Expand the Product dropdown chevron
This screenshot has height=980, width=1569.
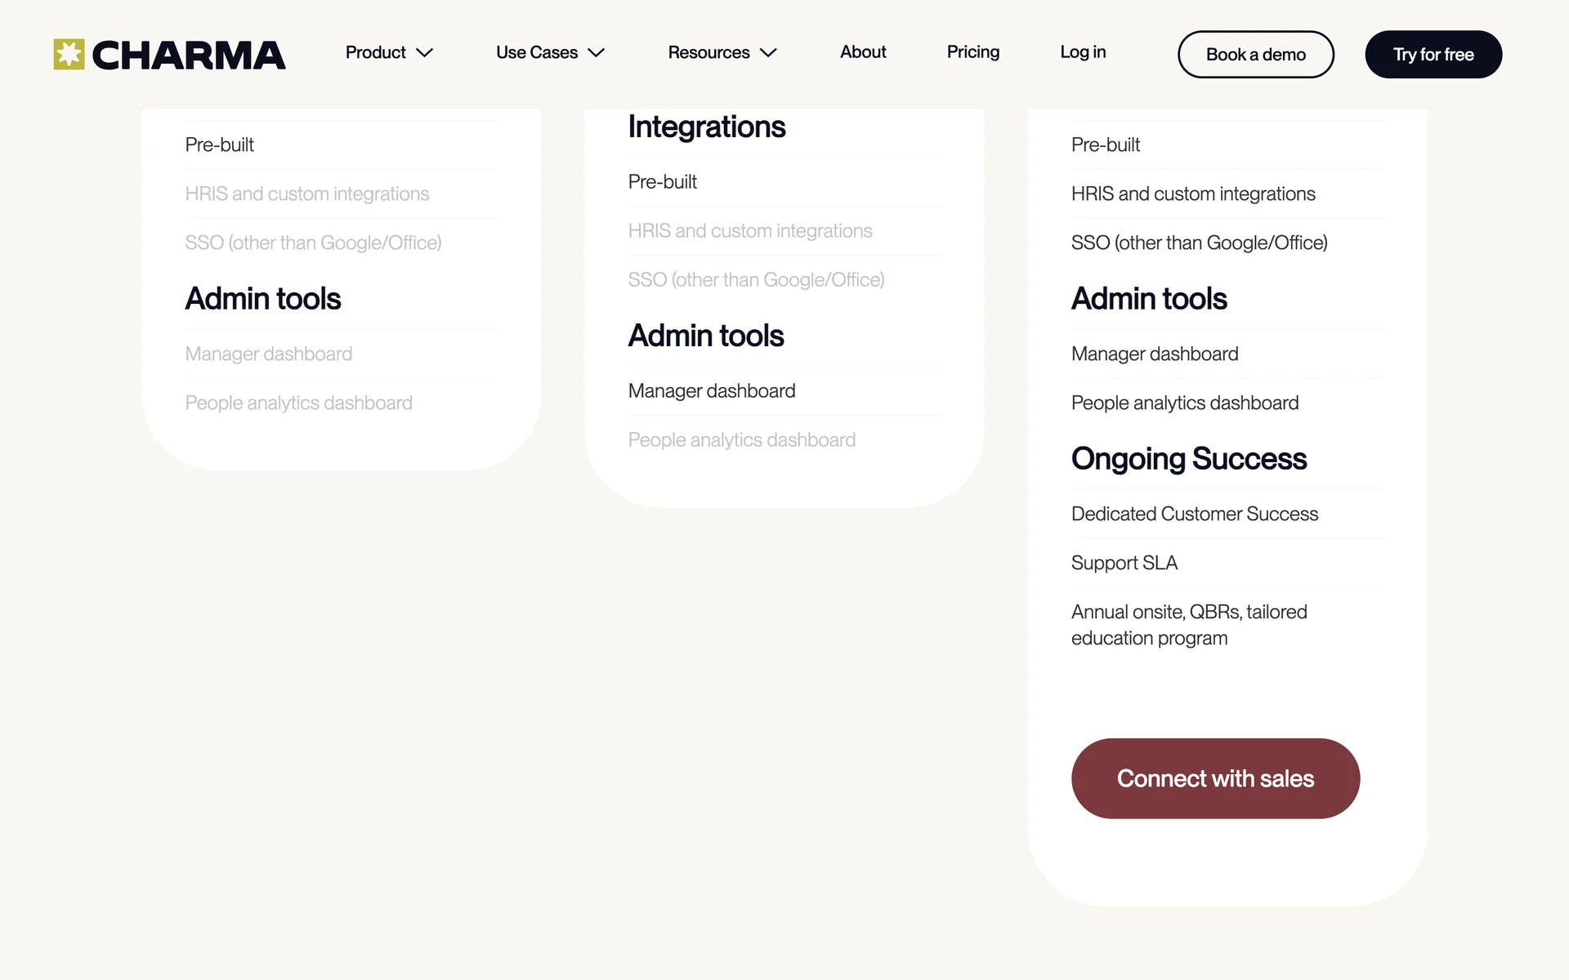click(x=424, y=53)
